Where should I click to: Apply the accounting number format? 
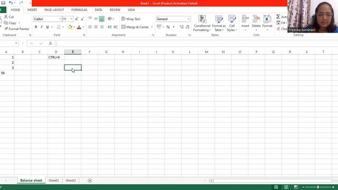pos(159,27)
